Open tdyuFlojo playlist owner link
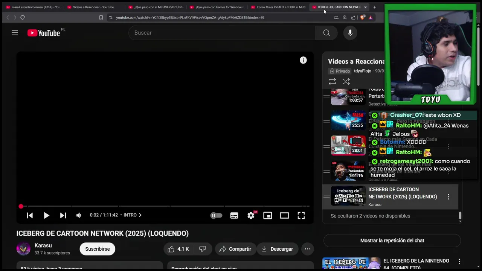Viewport: 482px width, 271px height. tap(363, 71)
